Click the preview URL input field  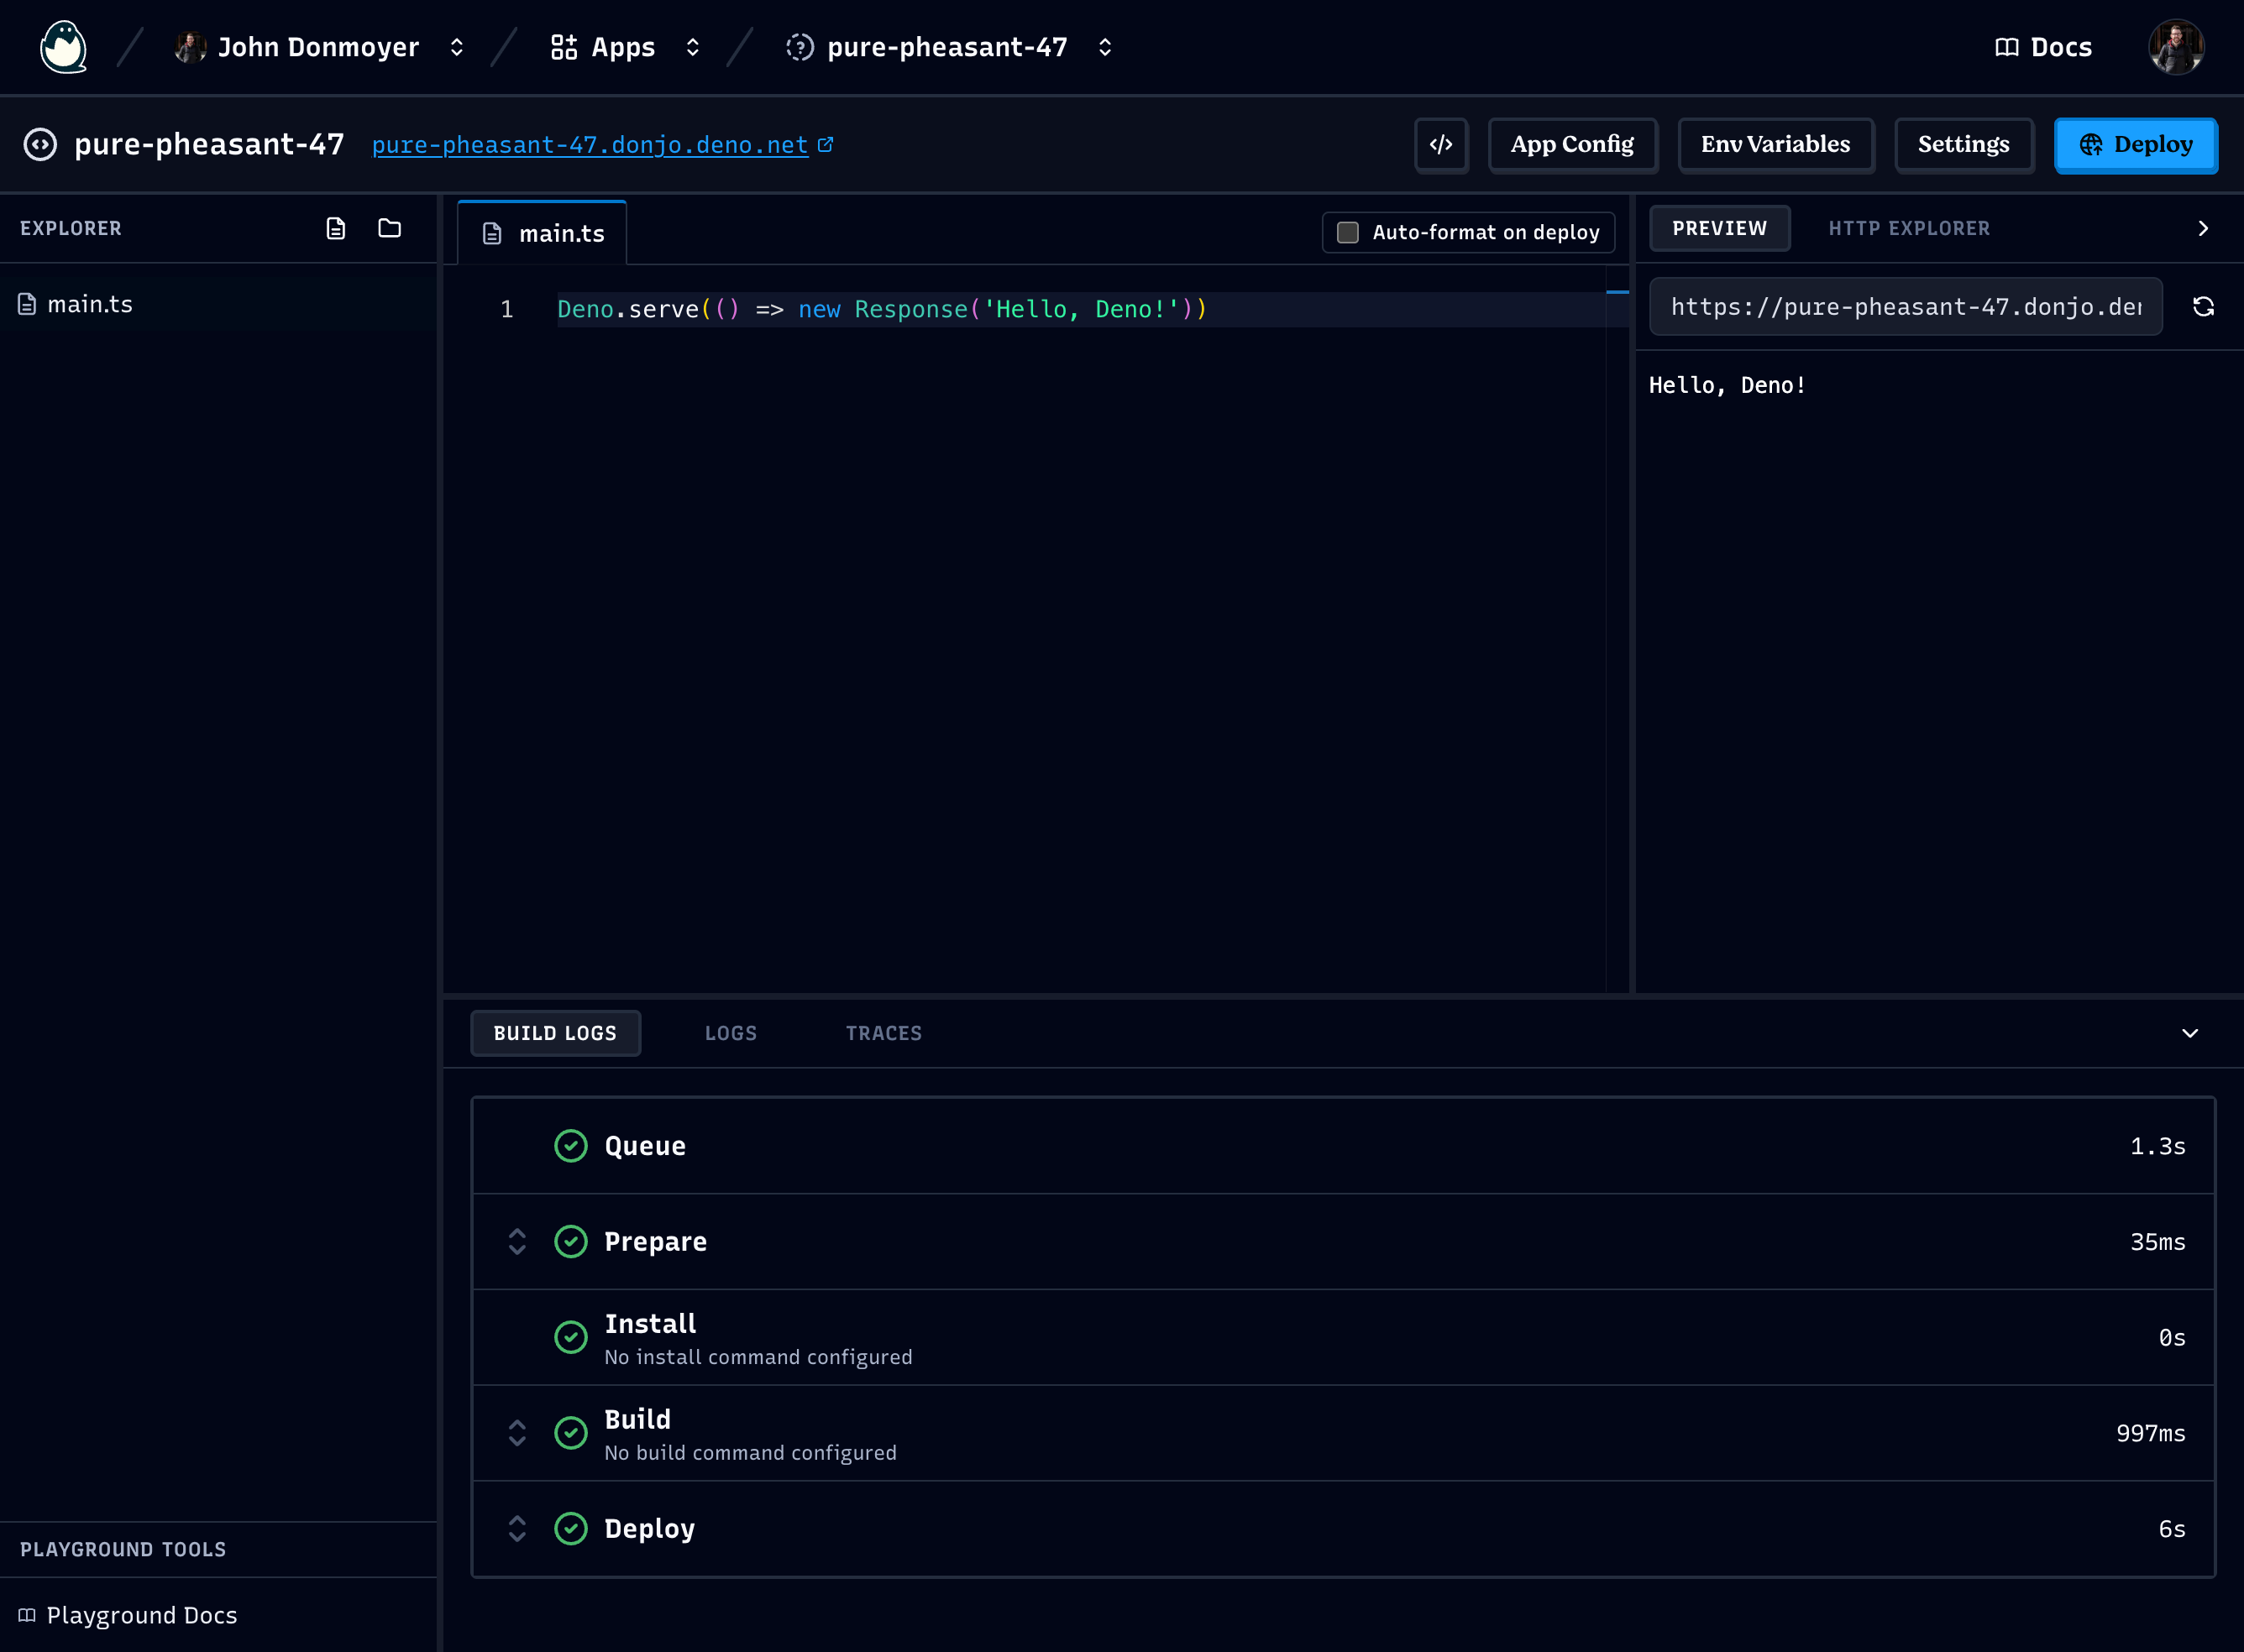coord(1905,307)
